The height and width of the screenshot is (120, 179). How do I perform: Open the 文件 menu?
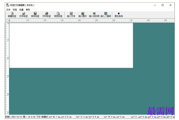[8, 10]
